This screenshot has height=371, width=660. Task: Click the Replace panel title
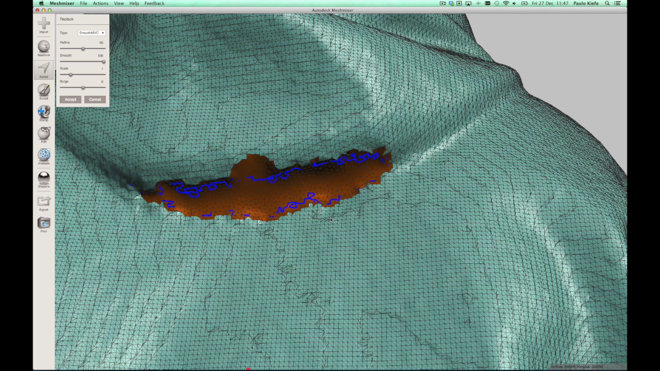67,19
